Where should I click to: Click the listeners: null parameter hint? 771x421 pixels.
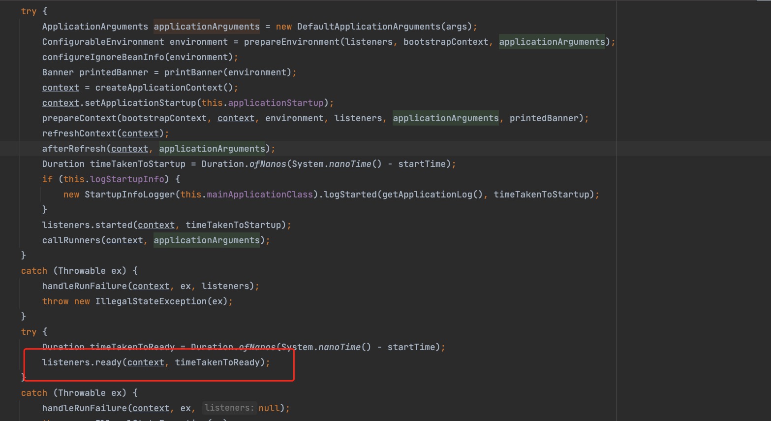pos(229,408)
